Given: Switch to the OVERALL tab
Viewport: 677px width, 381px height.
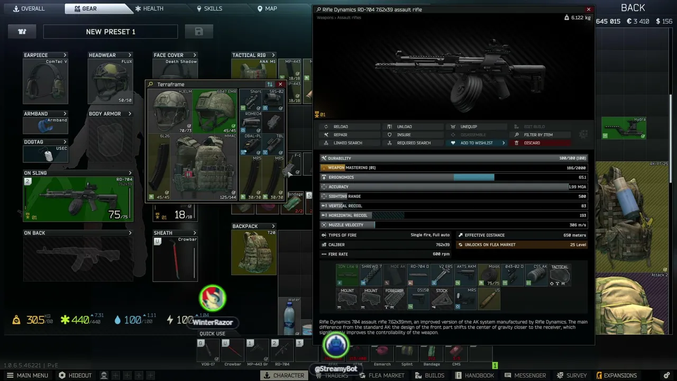Looking at the screenshot, I should (29, 8).
